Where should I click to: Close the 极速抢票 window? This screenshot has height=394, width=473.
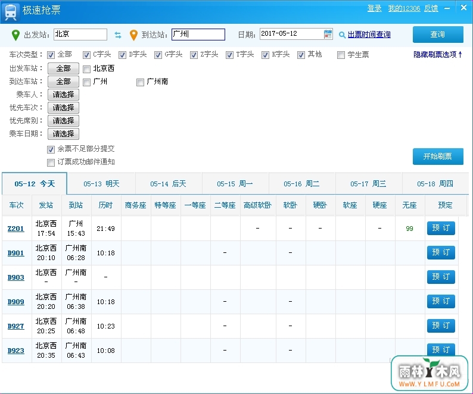pos(463,8)
